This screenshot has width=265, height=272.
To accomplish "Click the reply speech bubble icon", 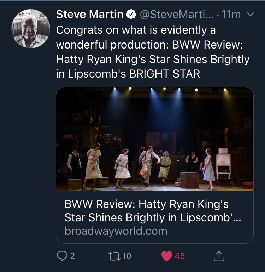I will [61, 256].
